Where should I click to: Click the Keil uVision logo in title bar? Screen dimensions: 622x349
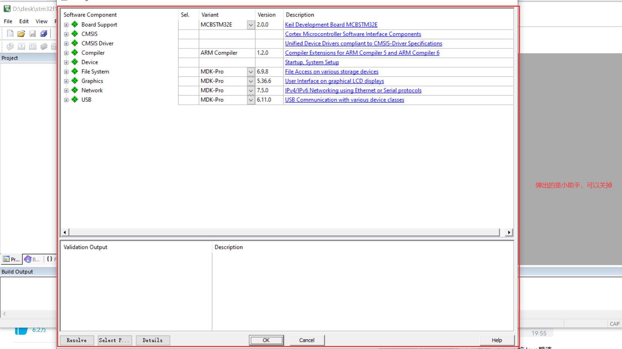click(x=7, y=8)
